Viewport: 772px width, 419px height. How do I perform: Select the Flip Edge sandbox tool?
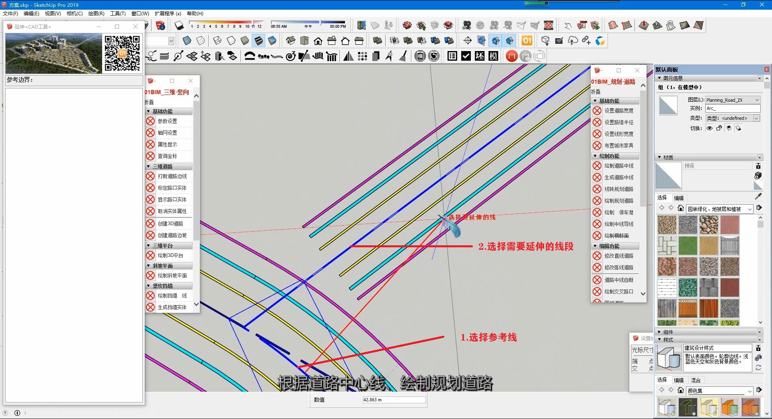[698, 26]
